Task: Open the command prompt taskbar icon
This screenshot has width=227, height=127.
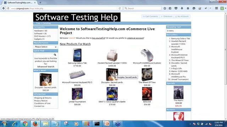Action: (x=97, y=124)
